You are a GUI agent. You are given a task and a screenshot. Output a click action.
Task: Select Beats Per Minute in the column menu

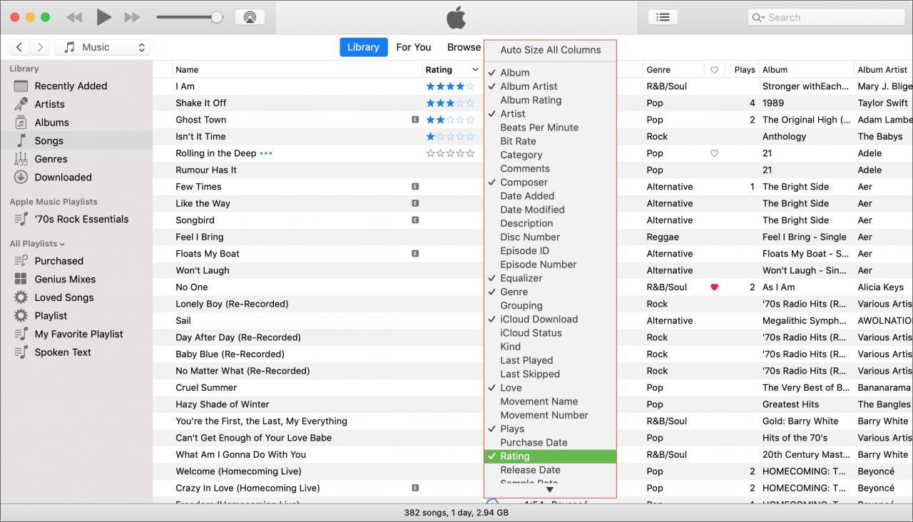point(550,127)
